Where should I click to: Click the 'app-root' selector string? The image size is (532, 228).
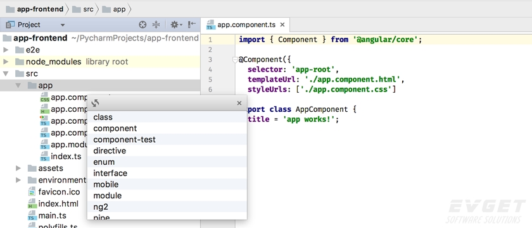[x=313, y=69]
